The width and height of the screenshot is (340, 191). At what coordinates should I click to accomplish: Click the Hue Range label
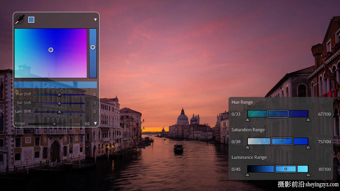(242, 102)
